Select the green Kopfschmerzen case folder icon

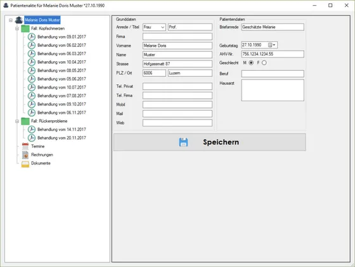tap(25, 28)
